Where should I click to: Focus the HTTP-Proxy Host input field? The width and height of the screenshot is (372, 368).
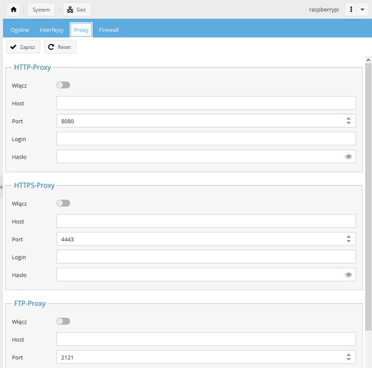(x=206, y=103)
